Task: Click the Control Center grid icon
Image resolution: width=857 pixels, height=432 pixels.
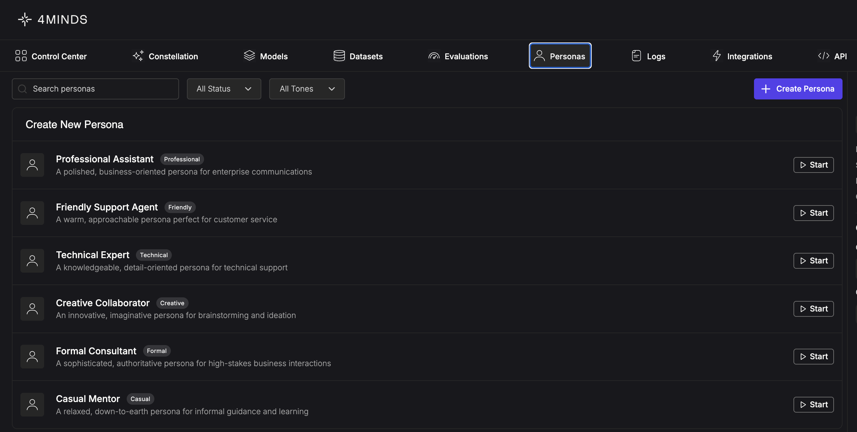Action: 21,56
